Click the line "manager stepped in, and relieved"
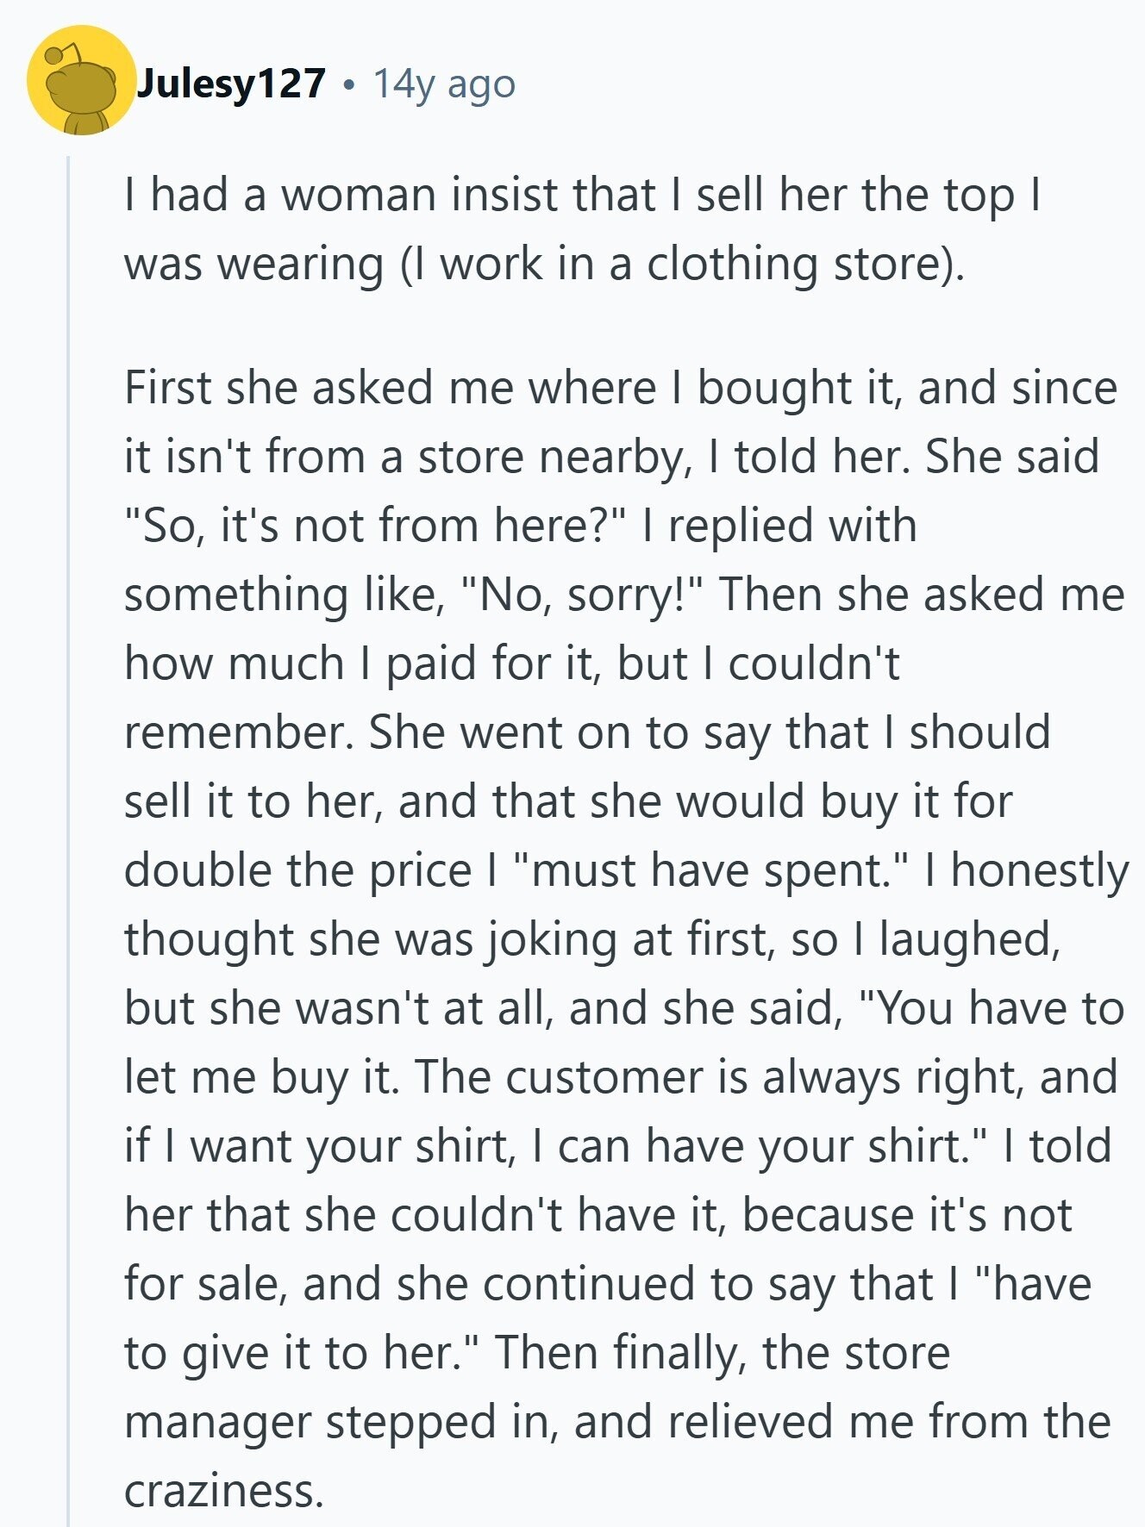The height and width of the screenshot is (1527, 1145). tap(617, 1422)
